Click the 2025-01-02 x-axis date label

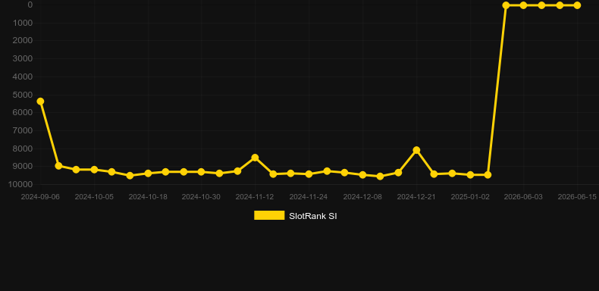[470, 197]
